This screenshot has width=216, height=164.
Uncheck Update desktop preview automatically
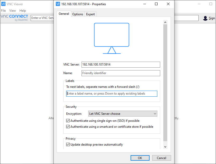click(68, 145)
